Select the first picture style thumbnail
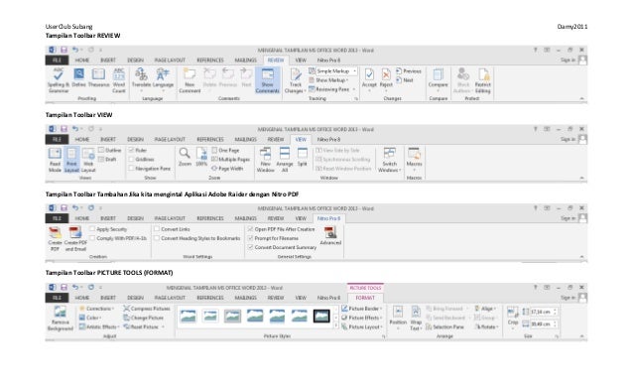Viewport: 633px width, 385px height. (189, 316)
